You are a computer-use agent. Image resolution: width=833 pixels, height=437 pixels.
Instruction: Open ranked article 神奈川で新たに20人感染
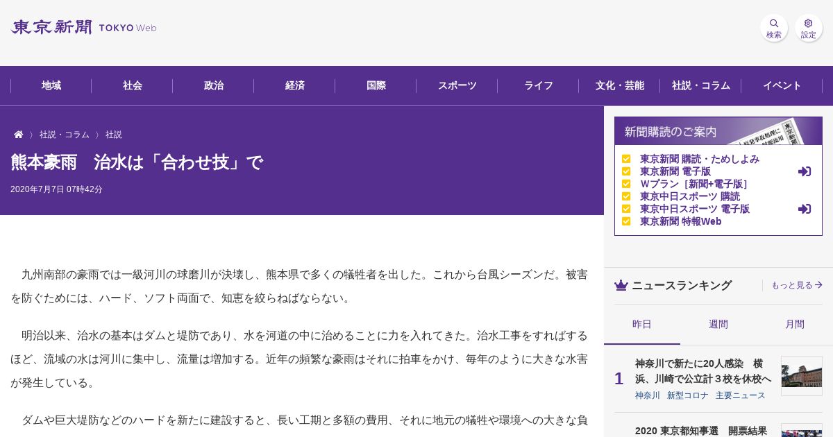[x=703, y=371]
